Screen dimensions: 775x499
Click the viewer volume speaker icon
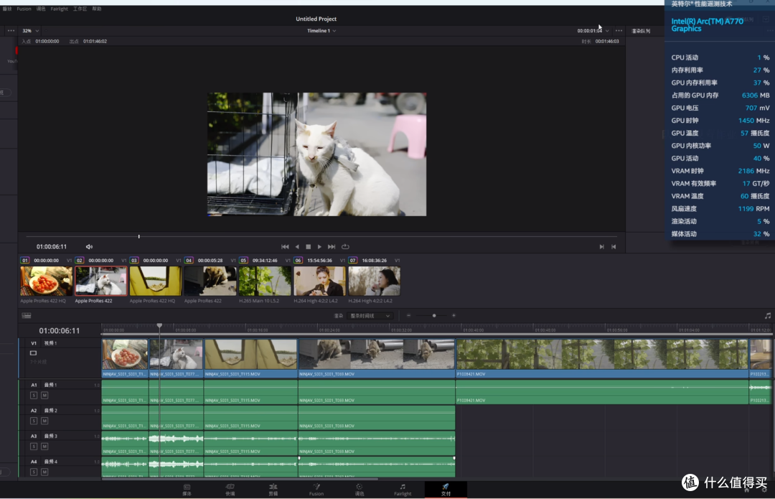click(x=89, y=247)
